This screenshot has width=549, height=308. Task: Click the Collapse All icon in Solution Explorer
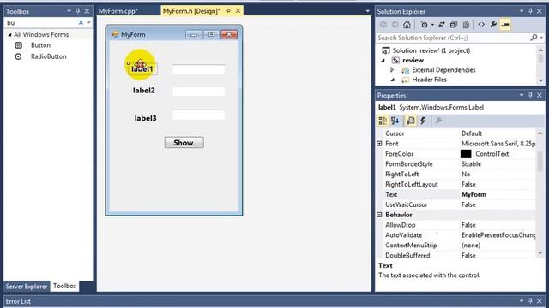coord(454,25)
